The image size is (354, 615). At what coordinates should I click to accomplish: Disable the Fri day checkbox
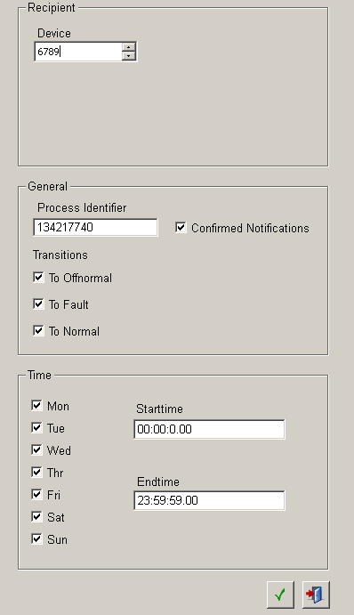[36, 494]
